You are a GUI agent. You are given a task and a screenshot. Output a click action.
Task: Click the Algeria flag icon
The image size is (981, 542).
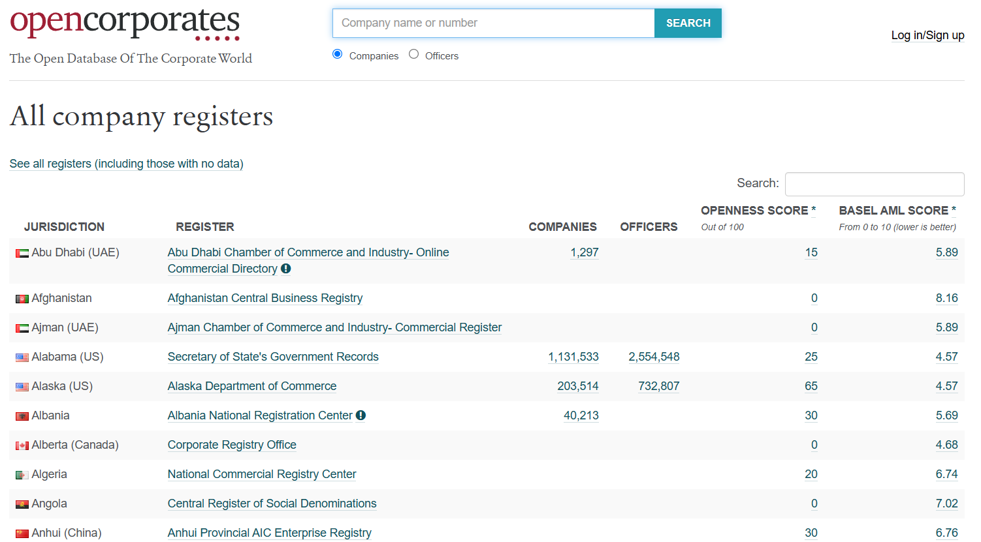pyautogui.click(x=22, y=475)
